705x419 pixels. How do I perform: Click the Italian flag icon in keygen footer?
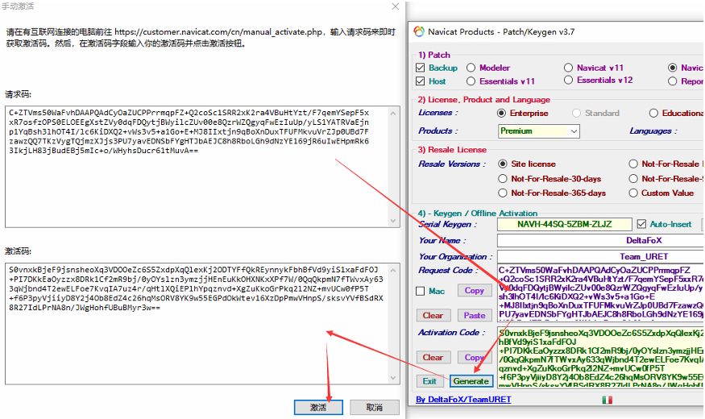click(x=607, y=399)
